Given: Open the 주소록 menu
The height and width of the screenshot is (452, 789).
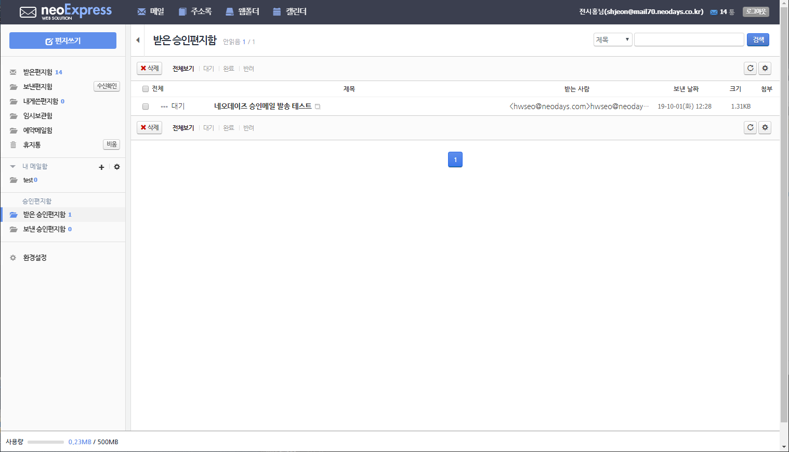Looking at the screenshot, I should (195, 11).
